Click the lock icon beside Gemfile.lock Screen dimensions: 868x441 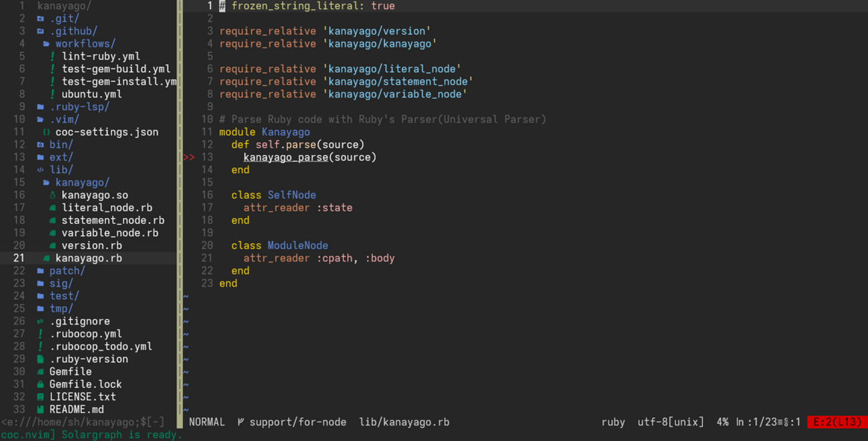pos(41,384)
